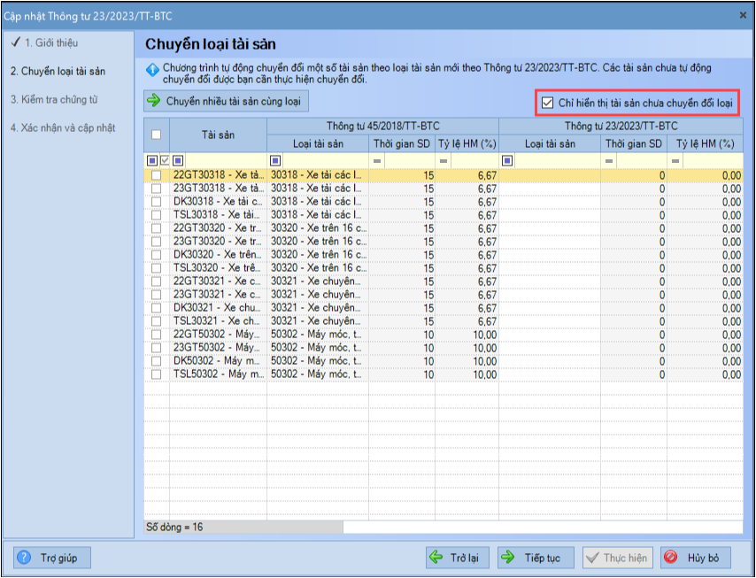The image size is (756, 578).
Task: Uncheck Chỉ hiển thị tài sản chưa chuyển đổi loại
Action: 547,103
